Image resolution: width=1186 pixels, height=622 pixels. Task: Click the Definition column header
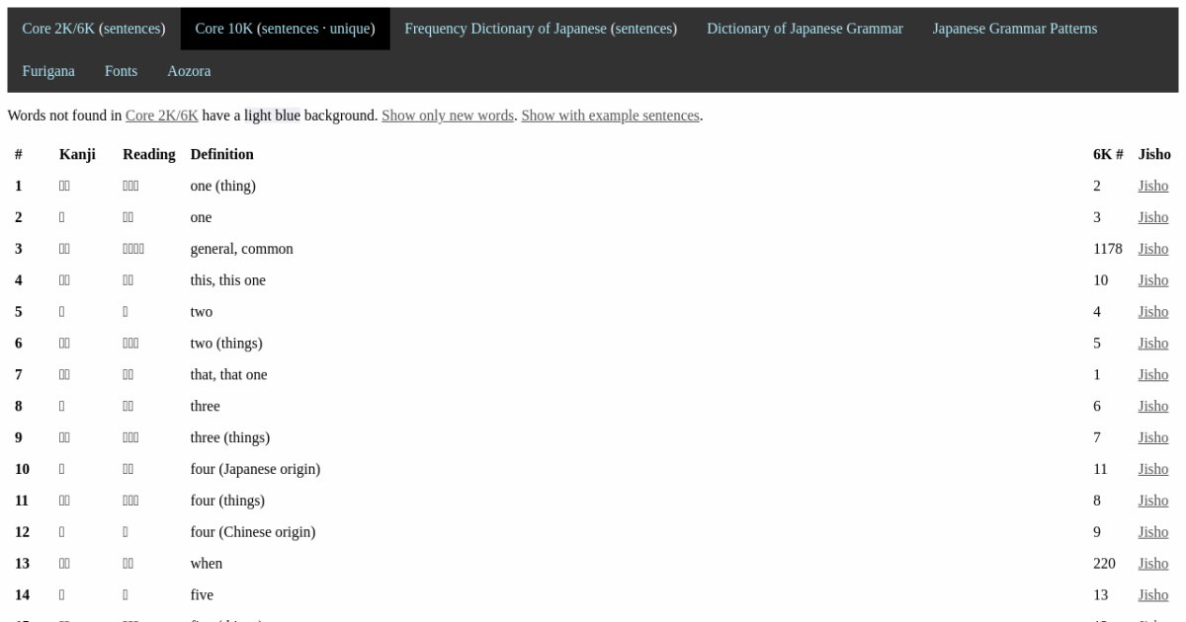coord(221,154)
